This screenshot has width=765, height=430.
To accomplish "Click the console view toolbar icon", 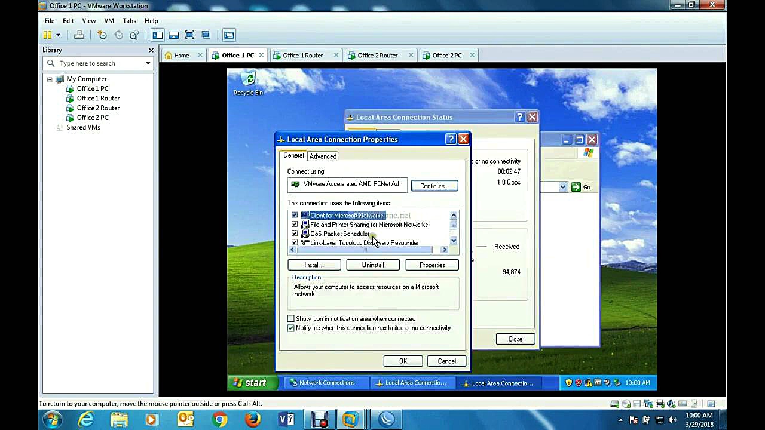I will (229, 35).
